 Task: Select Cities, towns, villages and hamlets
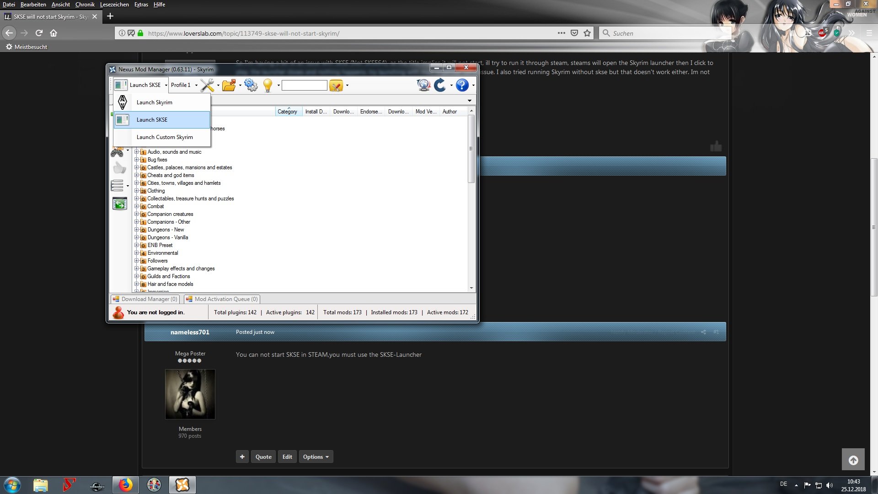[184, 183]
